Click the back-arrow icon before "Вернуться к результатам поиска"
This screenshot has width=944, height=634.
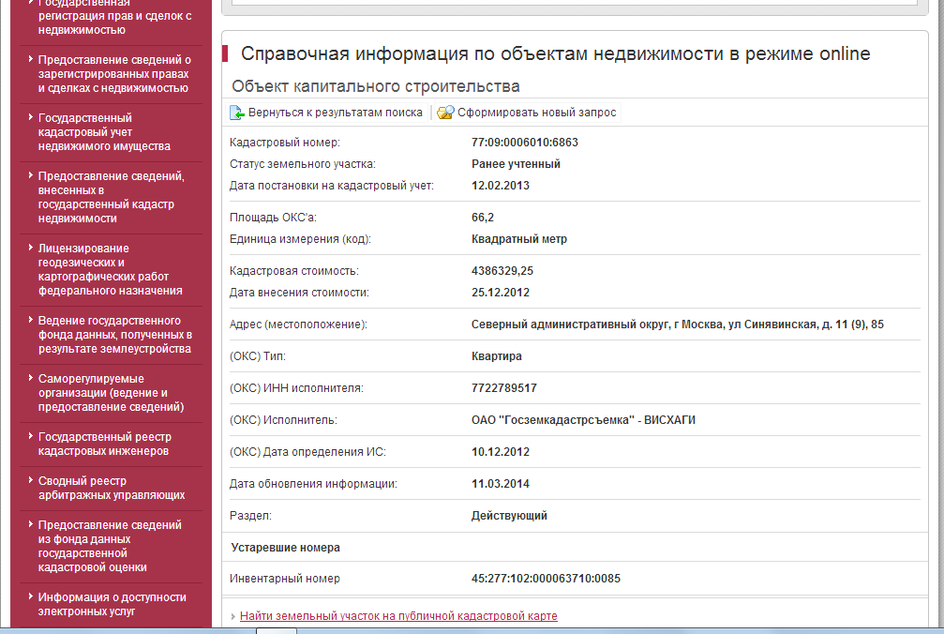(237, 113)
